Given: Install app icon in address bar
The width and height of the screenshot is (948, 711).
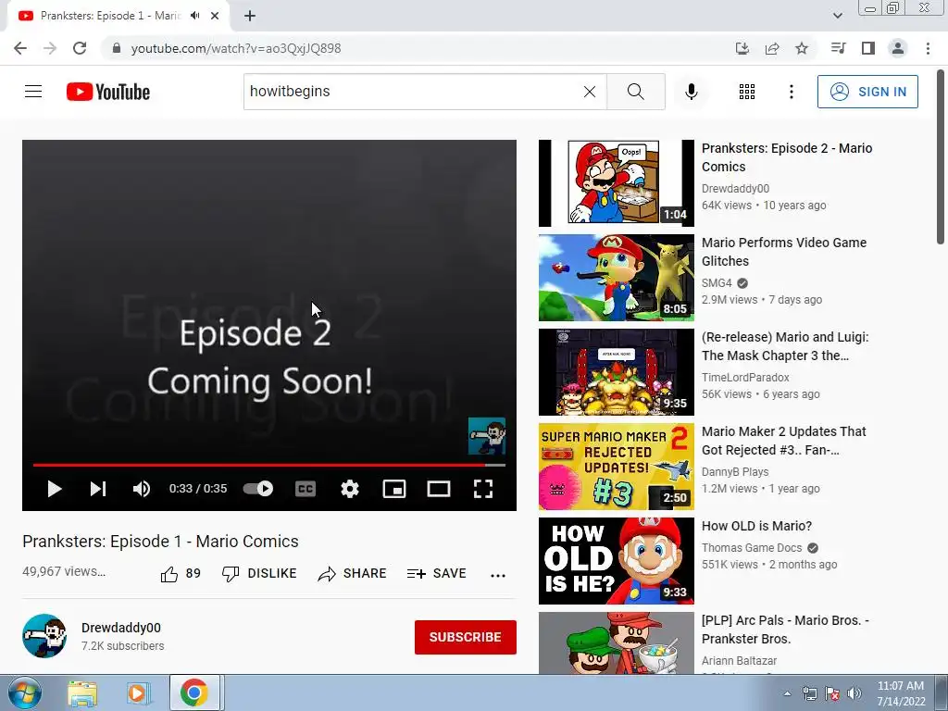Looking at the screenshot, I should [742, 48].
